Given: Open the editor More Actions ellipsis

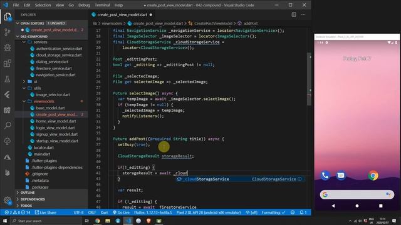Looking at the screenshot, I should coord(303,15).
